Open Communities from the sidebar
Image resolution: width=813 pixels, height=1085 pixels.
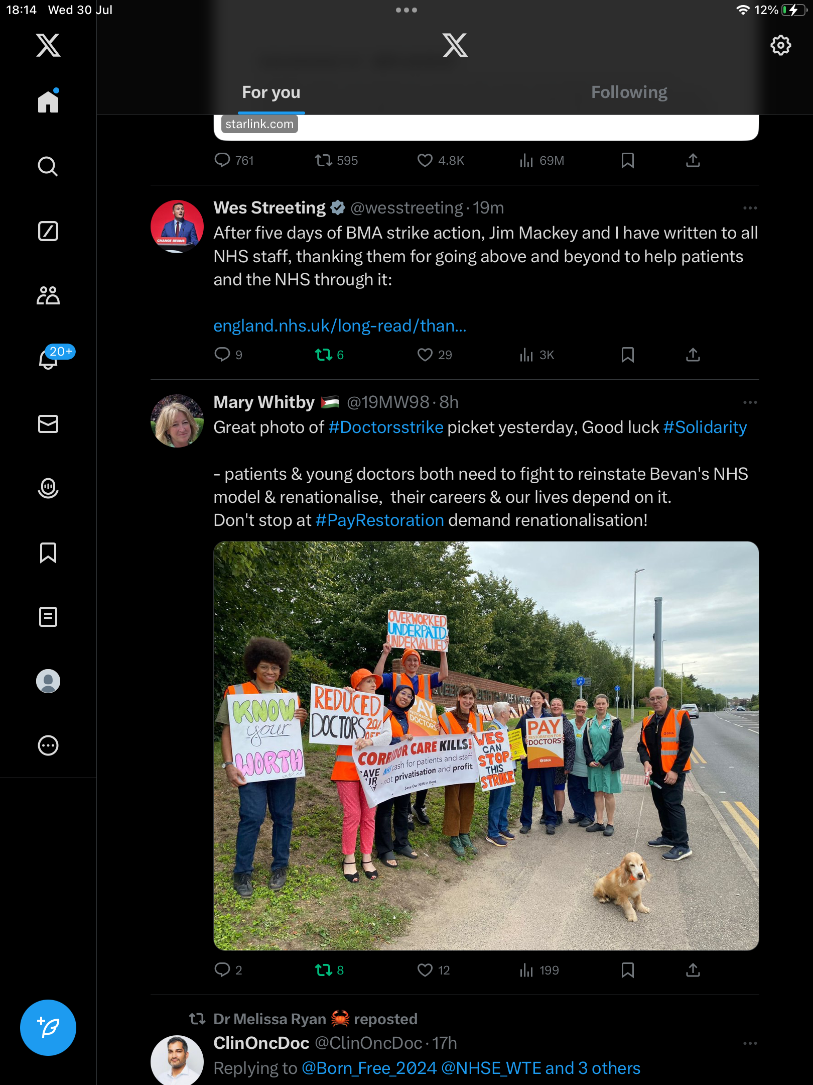tap(48, 295)
